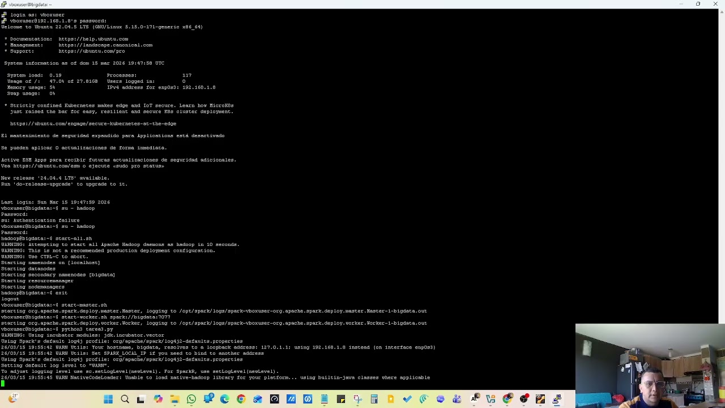Open Snipping Tool from taskbar
Viewport: 725px width, 408px height.
(357, 399)
